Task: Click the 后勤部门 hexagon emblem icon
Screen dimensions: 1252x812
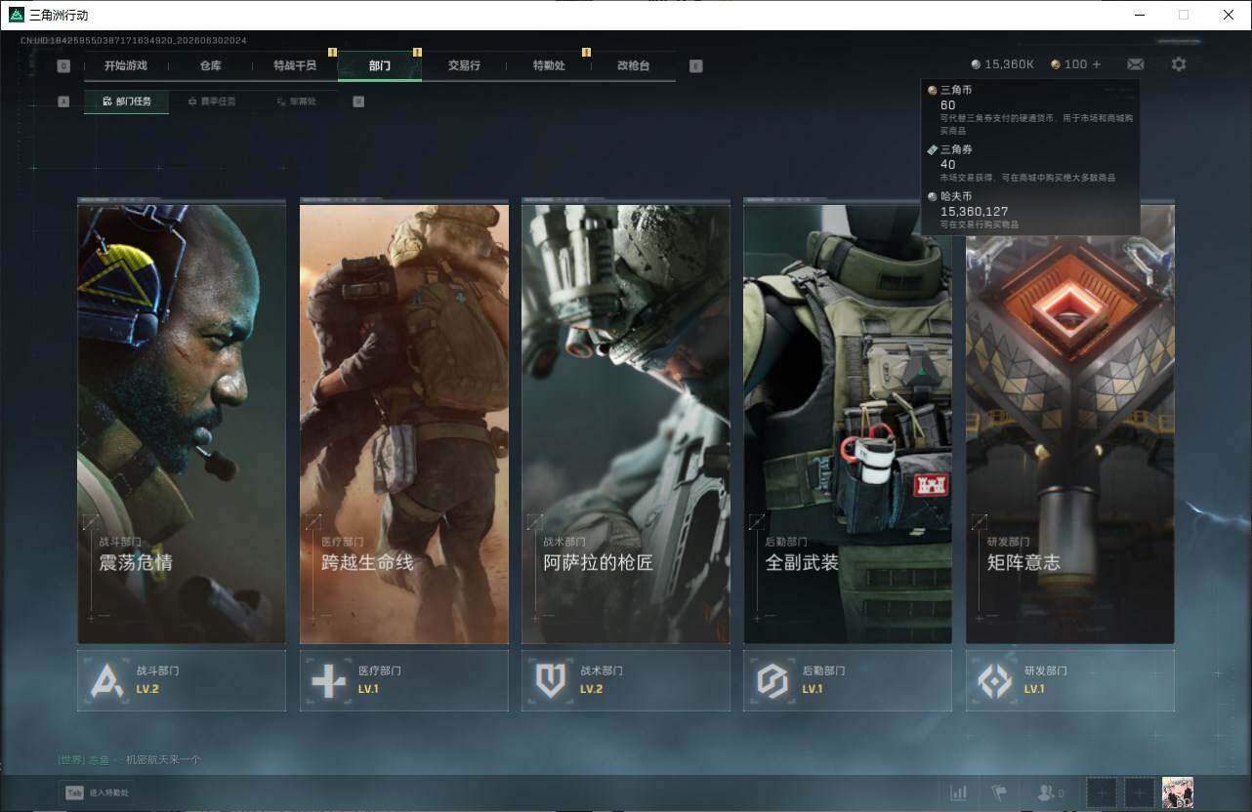Action: pos(773,680)
